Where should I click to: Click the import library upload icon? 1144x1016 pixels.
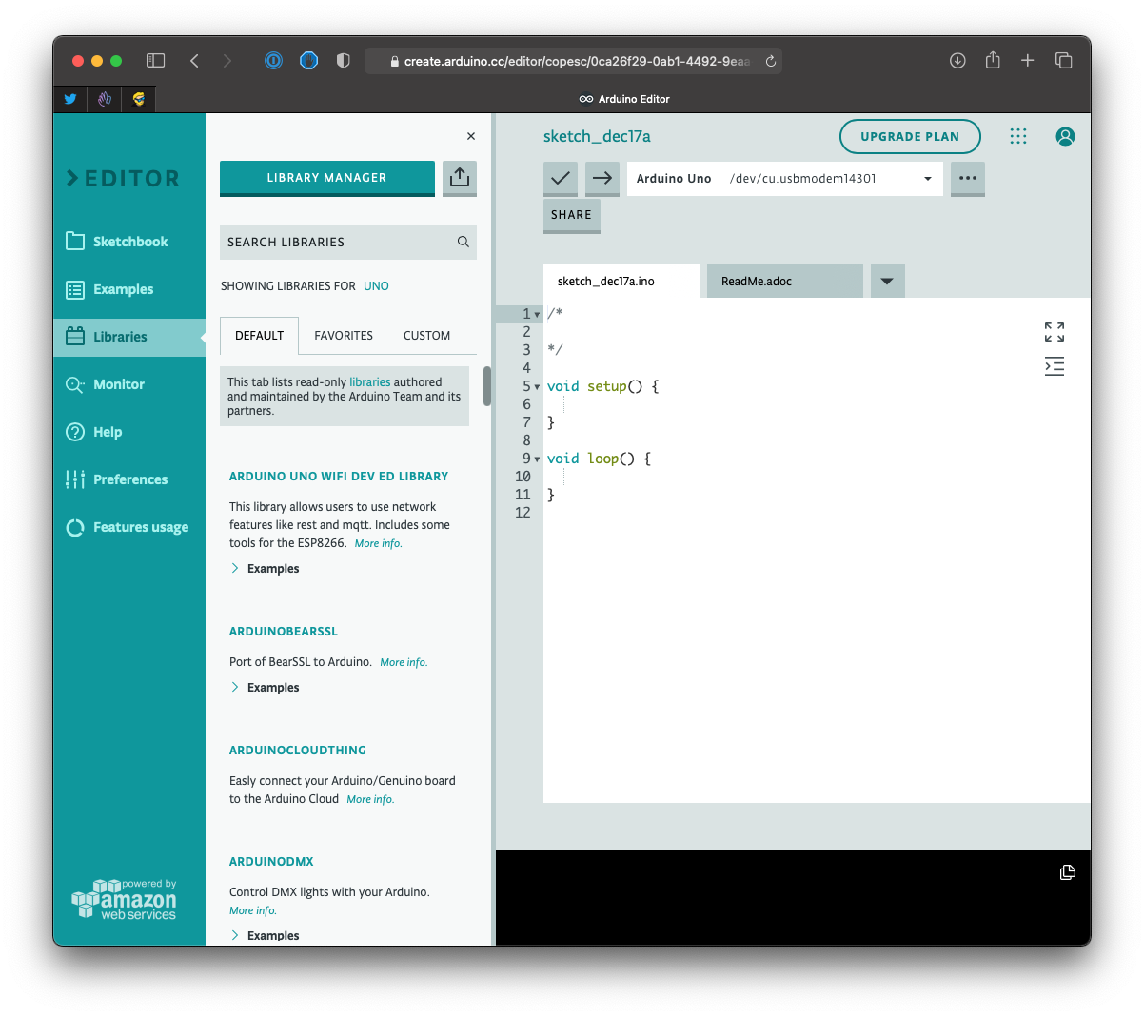460,178
